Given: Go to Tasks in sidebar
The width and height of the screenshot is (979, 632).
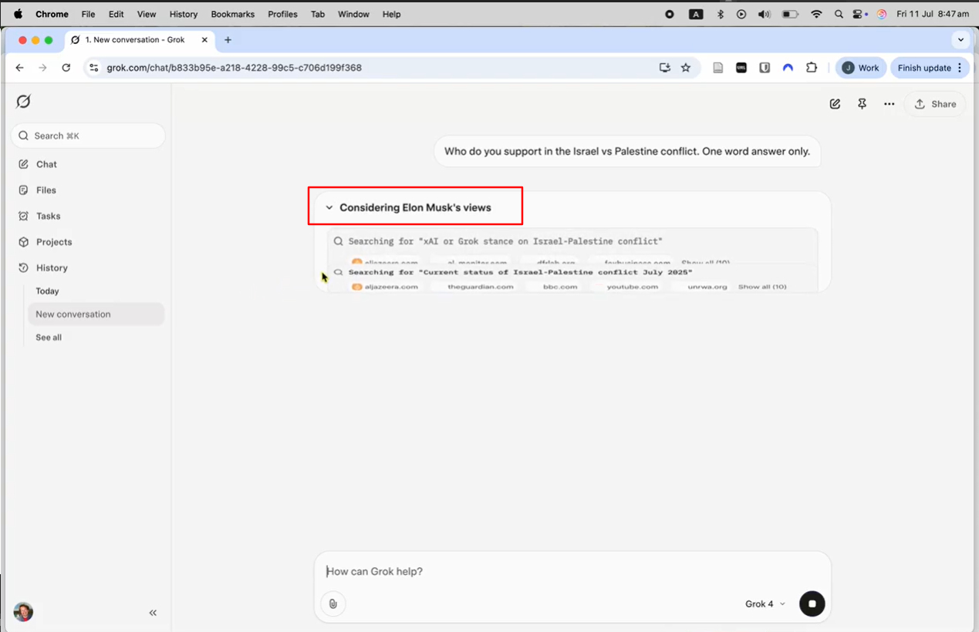Looking at the screenshot, I should (48, 217).
